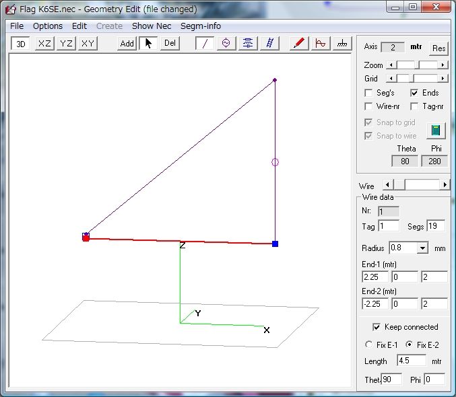Image resolution: width=456 pixels, height=397 pixels.
Task: Click the End-2 Y coordinate field
Action: coord(405,304)
